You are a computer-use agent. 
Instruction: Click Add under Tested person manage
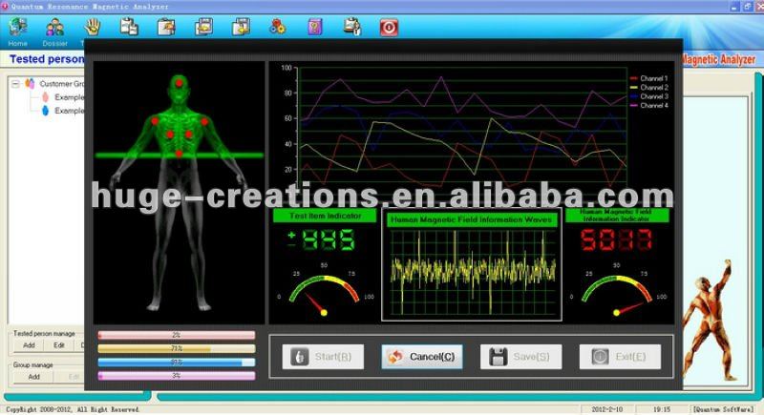(29, 345)
